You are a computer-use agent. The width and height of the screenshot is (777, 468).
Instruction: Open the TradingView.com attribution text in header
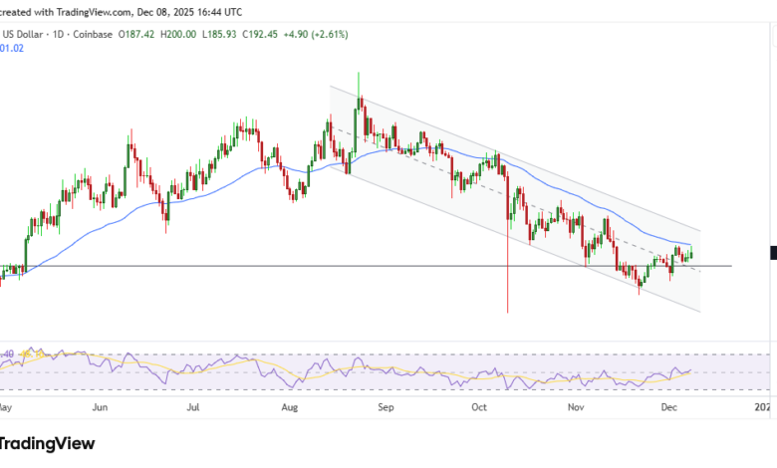tap(68, 13)
